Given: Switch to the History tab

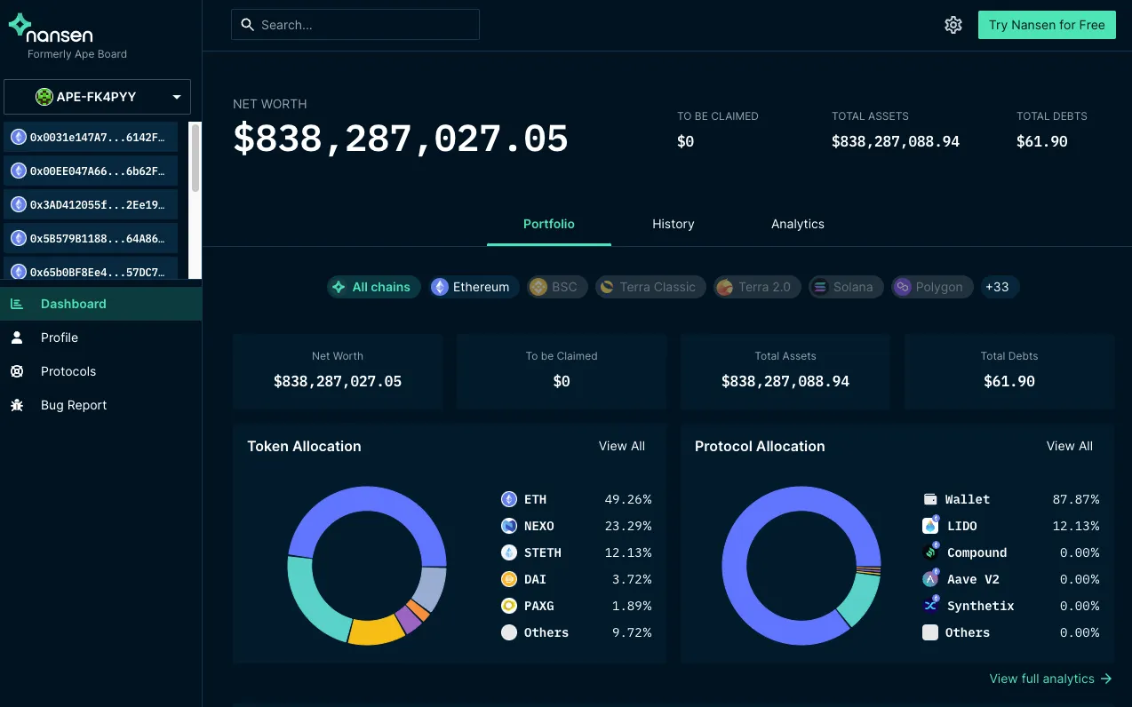Looking at the screenshot, I should (x=673, y=224).
